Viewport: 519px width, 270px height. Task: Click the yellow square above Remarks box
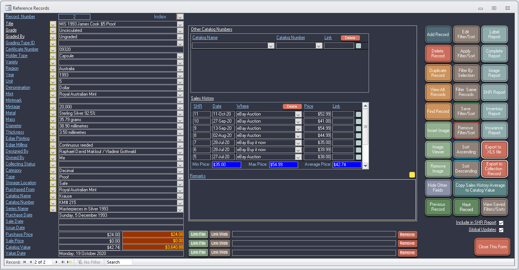point(412,175)
